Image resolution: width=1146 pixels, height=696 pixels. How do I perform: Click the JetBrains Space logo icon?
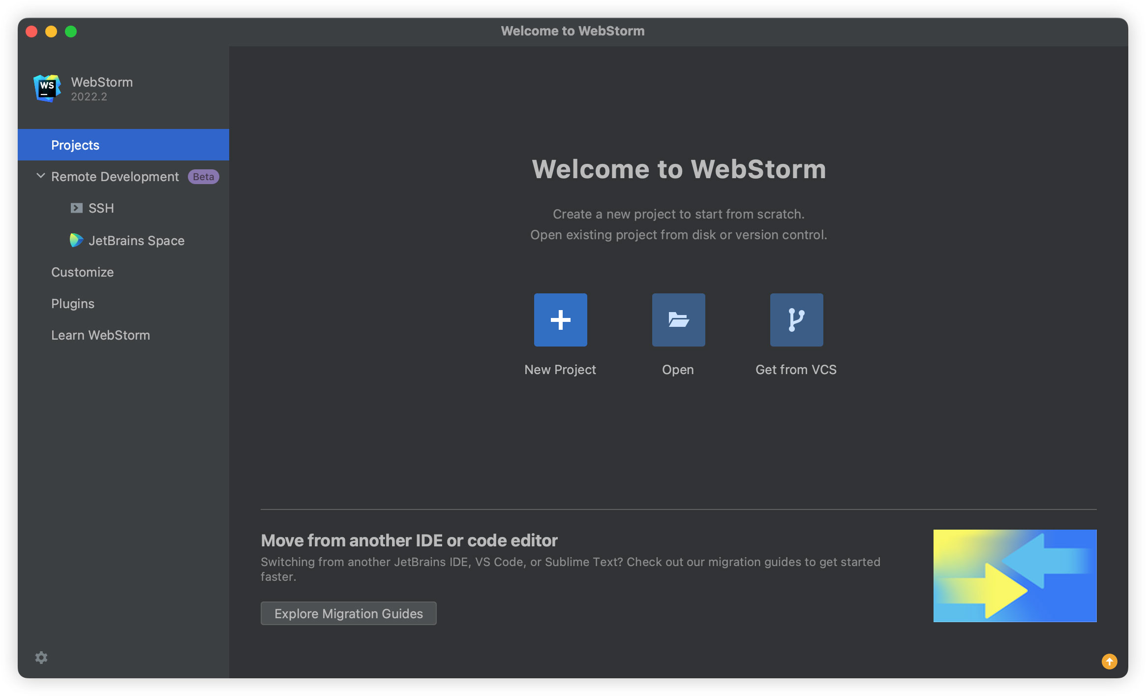click(76, 240)
